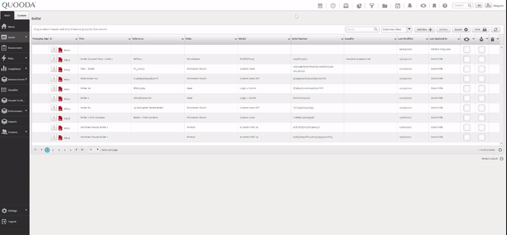Switch to the Main tab in sidebar
This screenshot has height=235, width=507.
7,15
